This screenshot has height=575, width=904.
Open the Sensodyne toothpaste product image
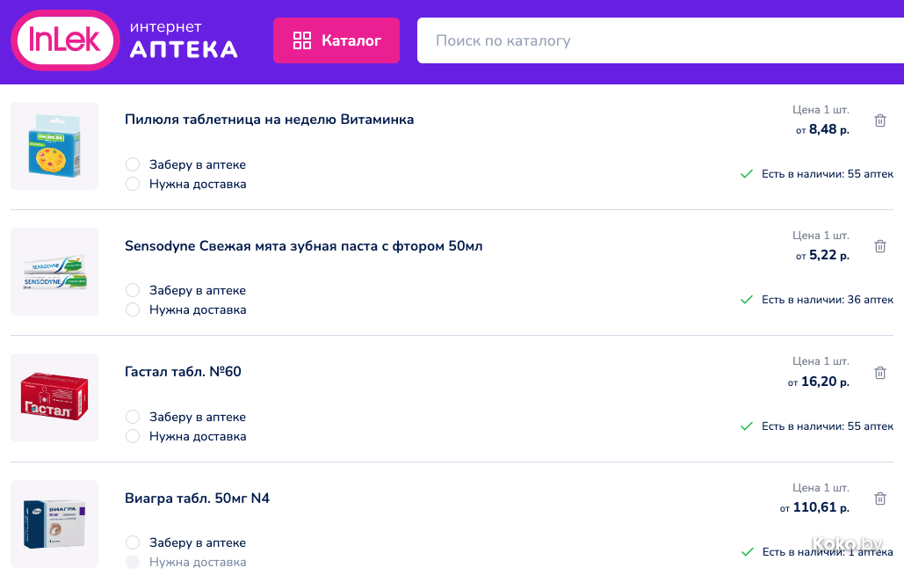pos(54,272)
